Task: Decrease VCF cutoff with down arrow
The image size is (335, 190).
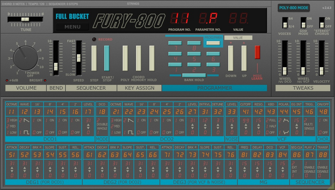Action: tap(246, 128)
